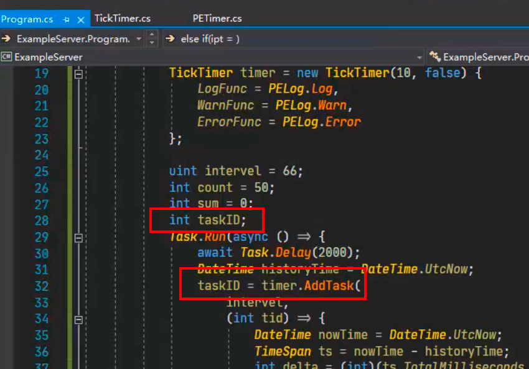
Task: Select the Program.cs tab
Action: 29,19
